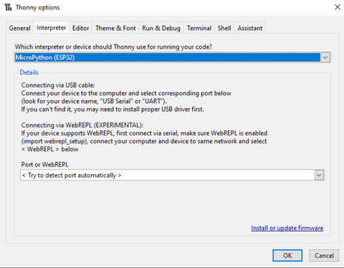This screenshot has width=344, height=268.
Task: Dismiss the dialog with Cancel
Action: click(x=324, y=256)
